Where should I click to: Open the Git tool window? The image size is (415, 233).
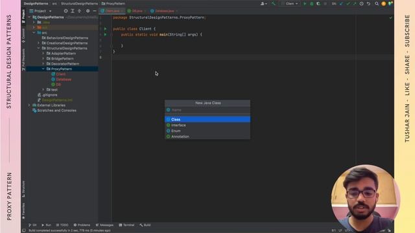pyautogui.click(x=32, y=225)
